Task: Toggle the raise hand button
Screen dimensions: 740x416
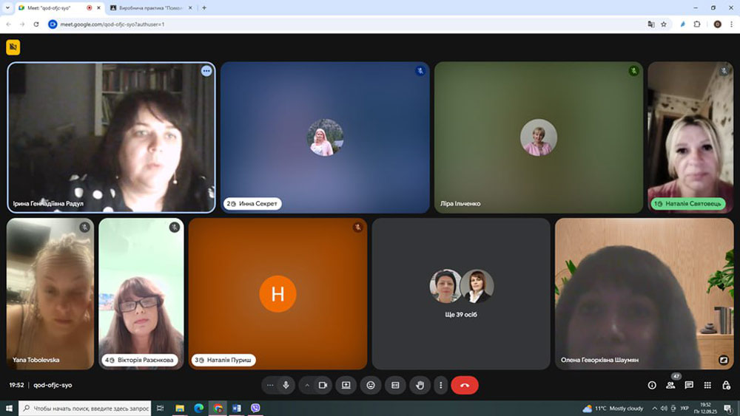Action: click(420, 385)
